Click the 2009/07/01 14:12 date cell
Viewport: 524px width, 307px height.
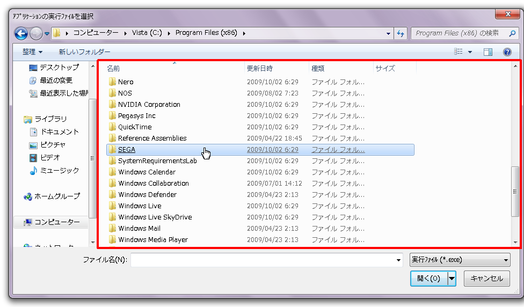tap(274, 184)
